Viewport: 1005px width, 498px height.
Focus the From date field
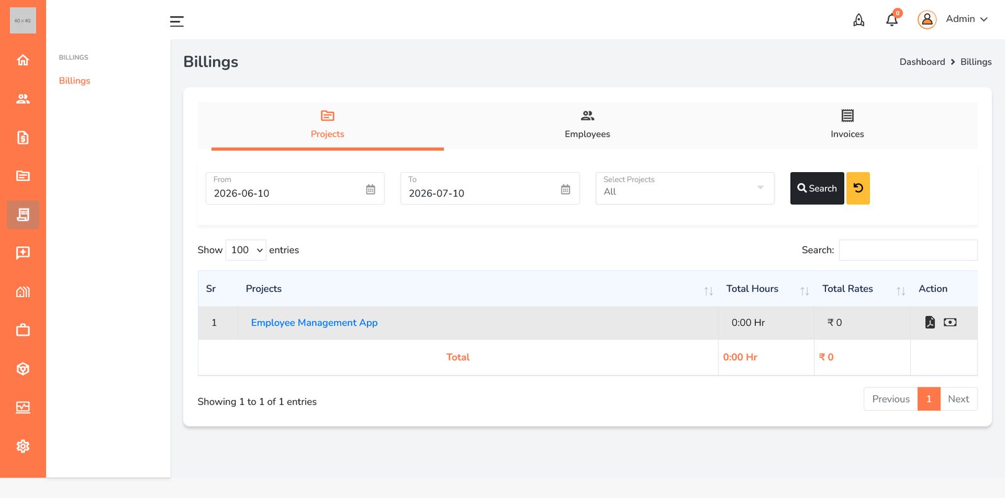click(295, 188)
